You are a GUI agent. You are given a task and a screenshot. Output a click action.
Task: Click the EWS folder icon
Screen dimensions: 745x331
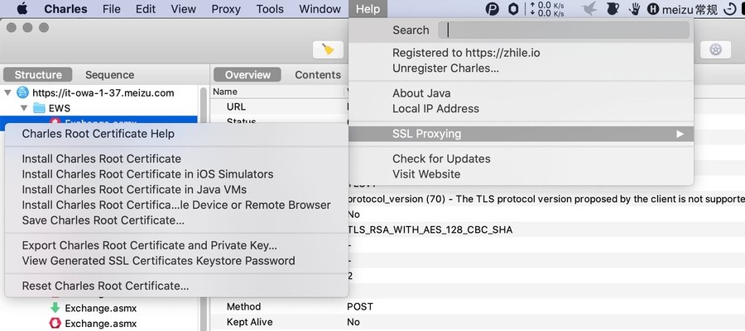tap(39, 107)
